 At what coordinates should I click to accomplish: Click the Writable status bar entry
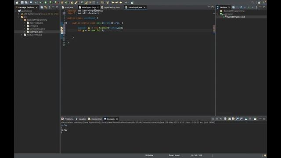click(149, 155)
